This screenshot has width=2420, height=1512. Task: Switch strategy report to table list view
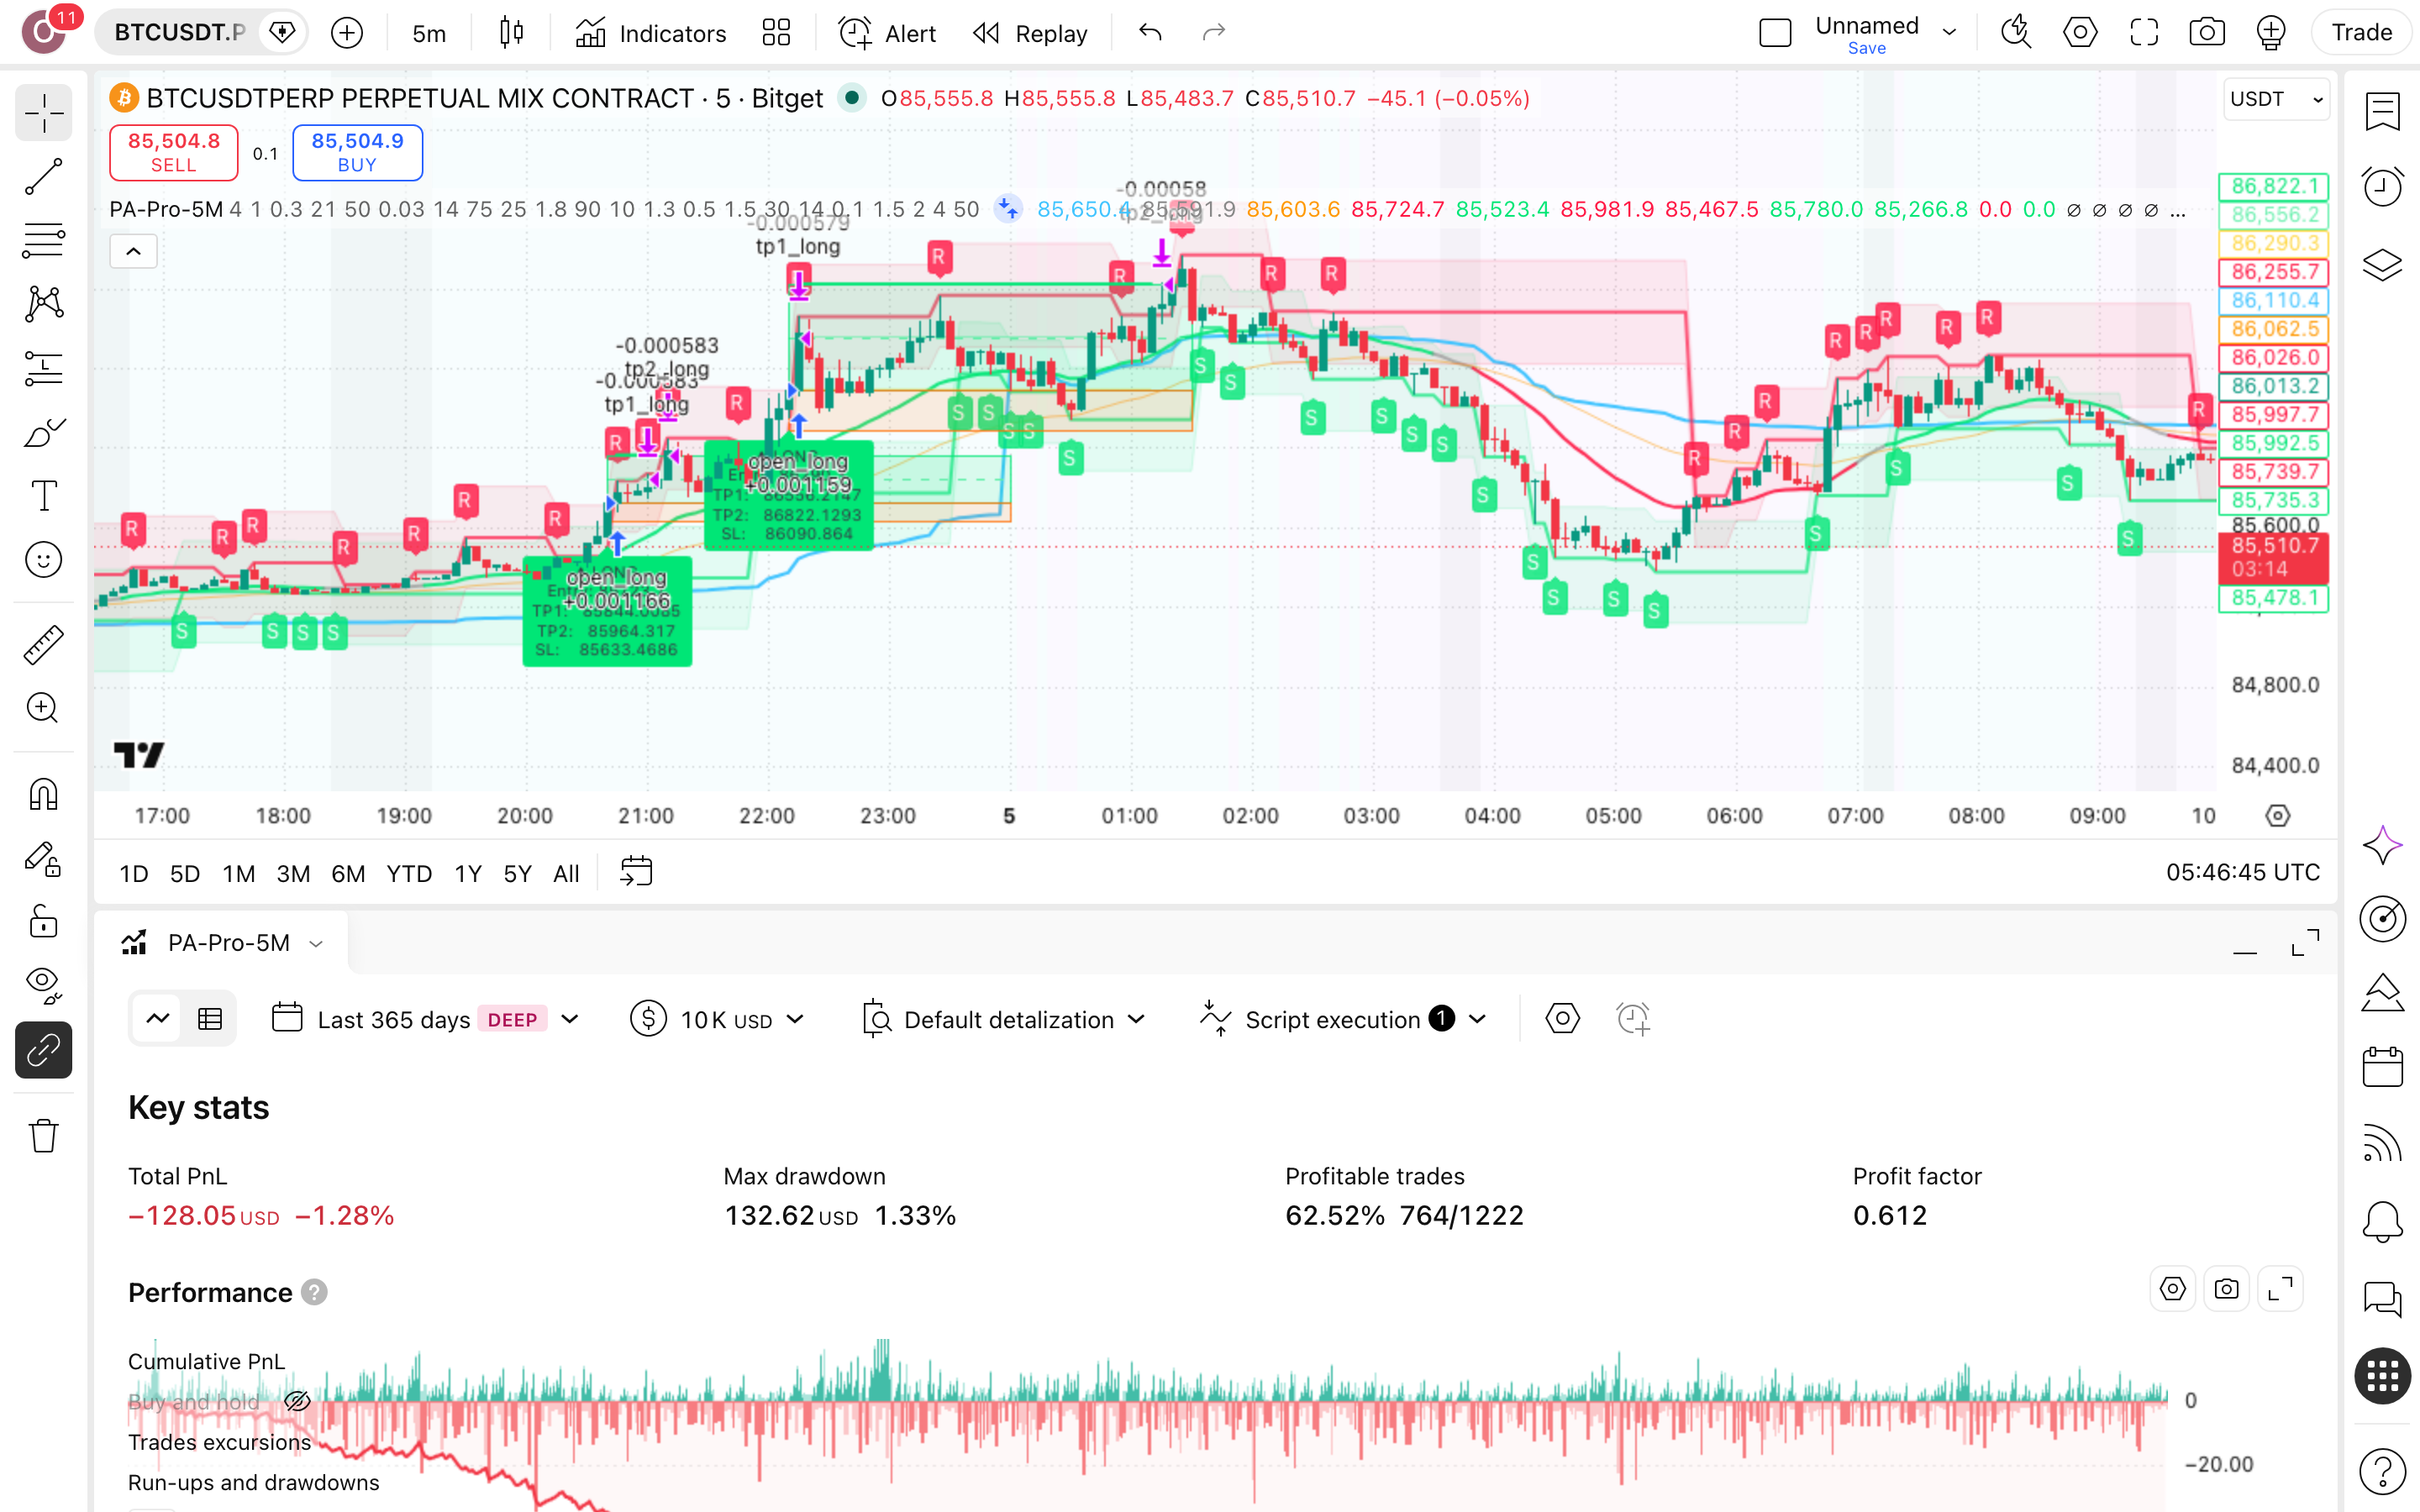pyautogui.click(x=210, y=1019)
